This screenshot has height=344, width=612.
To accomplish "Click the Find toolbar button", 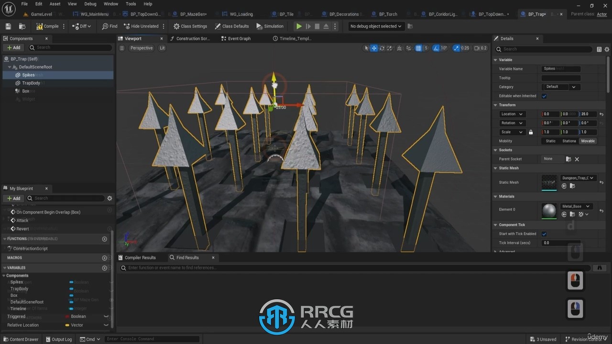I will (x=109, y=26).
